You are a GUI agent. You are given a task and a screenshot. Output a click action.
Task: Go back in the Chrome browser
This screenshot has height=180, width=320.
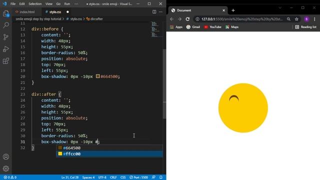coord(171,19)
